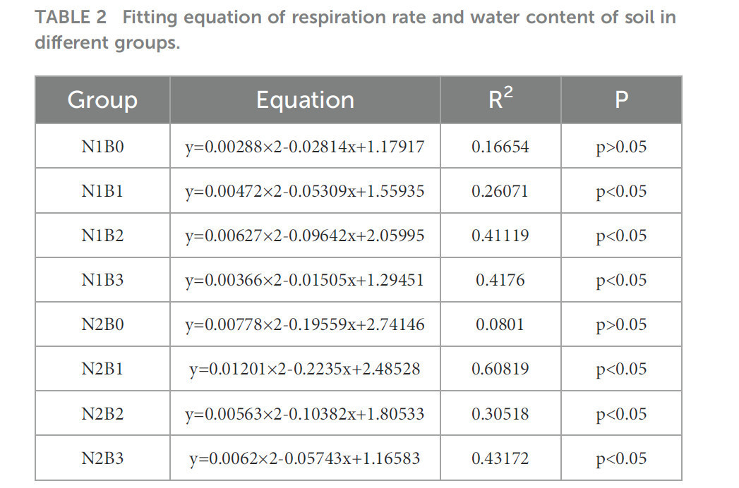Click the equation ending in +1.17917
This screenshot has height=488, width=739.
pos(305,147)
